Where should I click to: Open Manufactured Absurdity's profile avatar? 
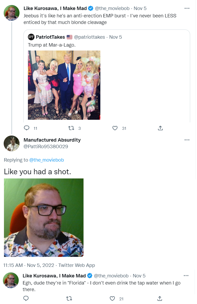(x=12, y=143)
